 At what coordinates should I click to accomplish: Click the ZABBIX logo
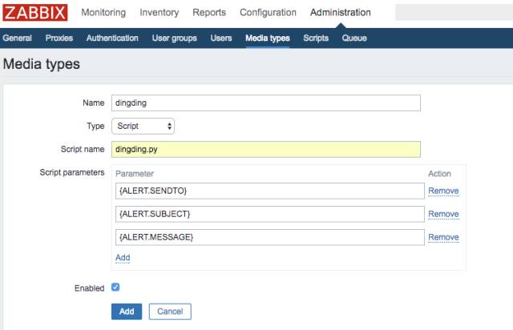coord(35,13)
